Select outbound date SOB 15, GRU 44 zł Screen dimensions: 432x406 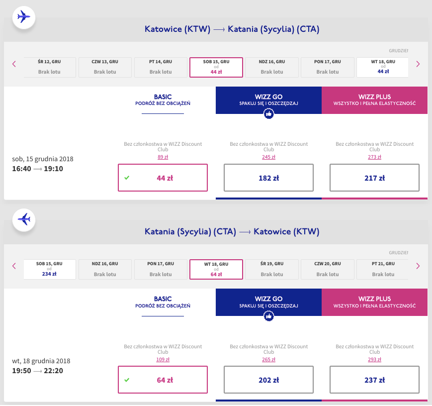point(216,67)
